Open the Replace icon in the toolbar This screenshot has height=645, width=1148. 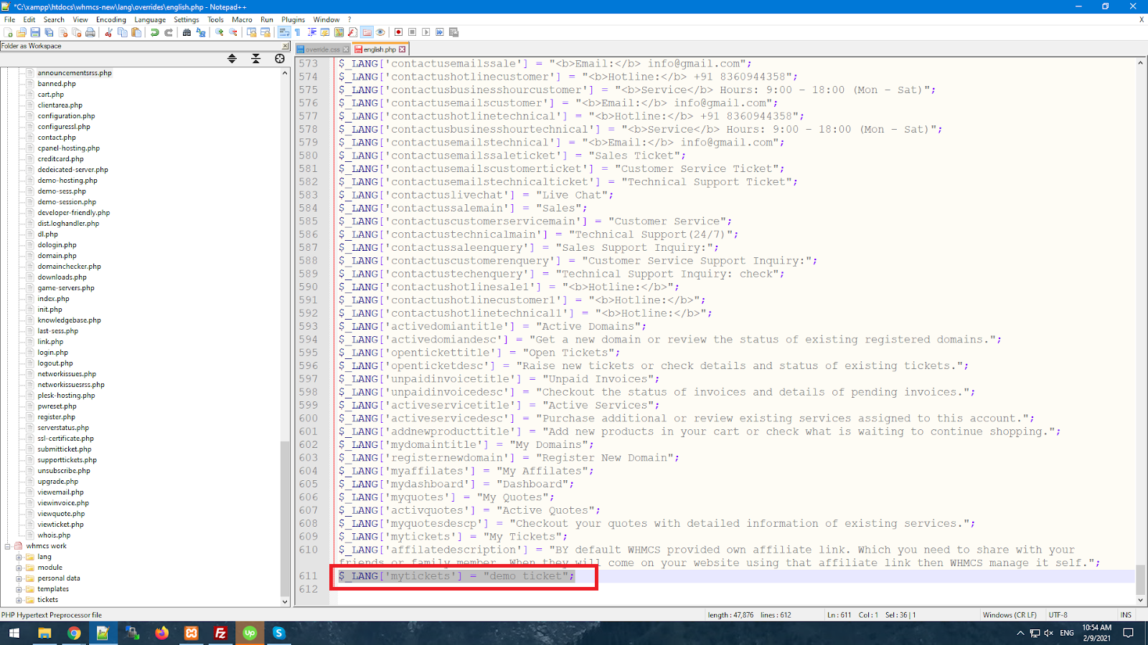point(202,32)
